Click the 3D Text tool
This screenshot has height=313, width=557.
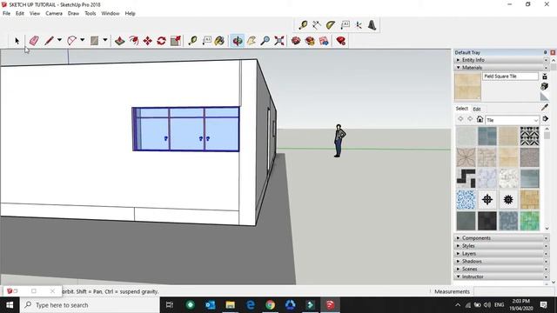(372, 25)
